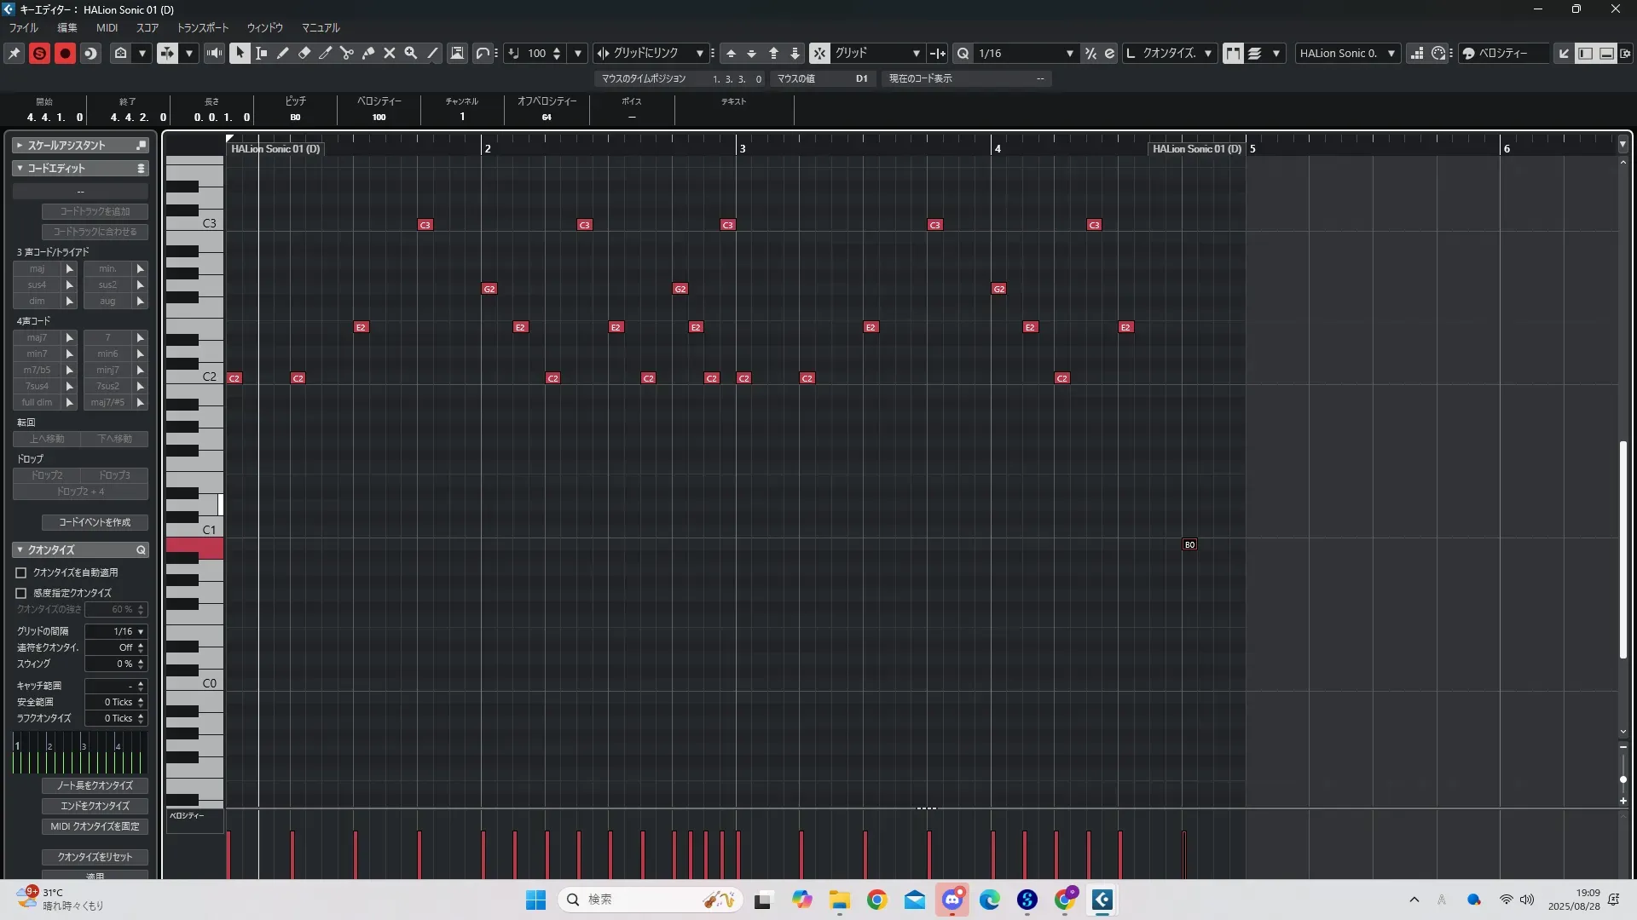Open the MIDI menu

(107, 27)
